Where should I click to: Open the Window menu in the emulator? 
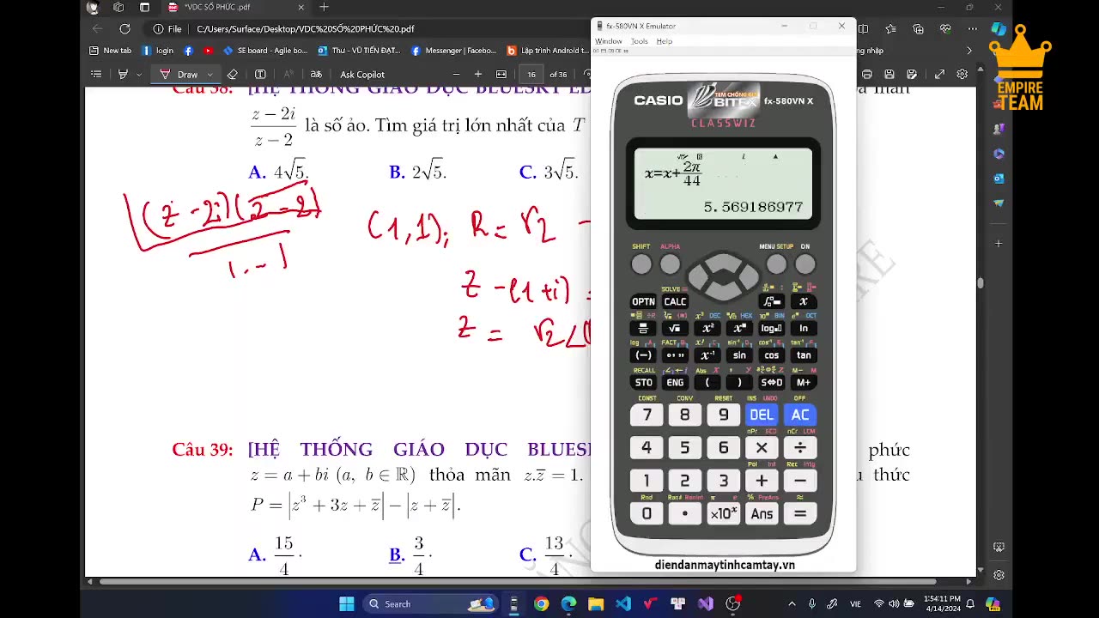tap(609, 41)
